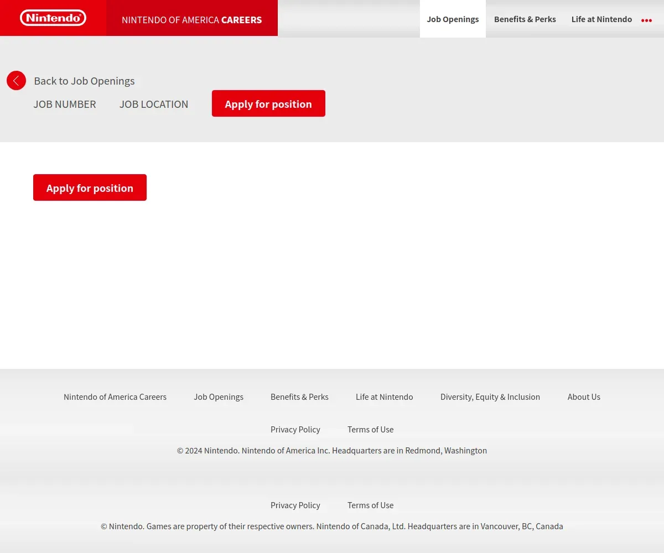Click the JOB NUMBER label text
This screenshot has height=553, width=664.
pyautogui.click(x=65, y=104)
